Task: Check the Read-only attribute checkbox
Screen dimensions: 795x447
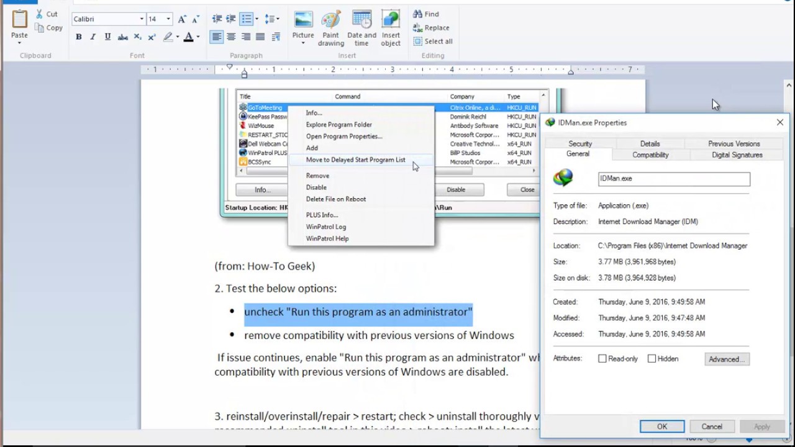Action: click(602, 359)
